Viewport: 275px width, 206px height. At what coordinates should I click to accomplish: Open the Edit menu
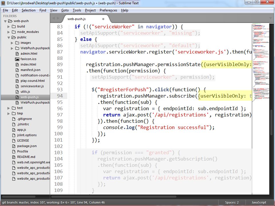point(15,10)
